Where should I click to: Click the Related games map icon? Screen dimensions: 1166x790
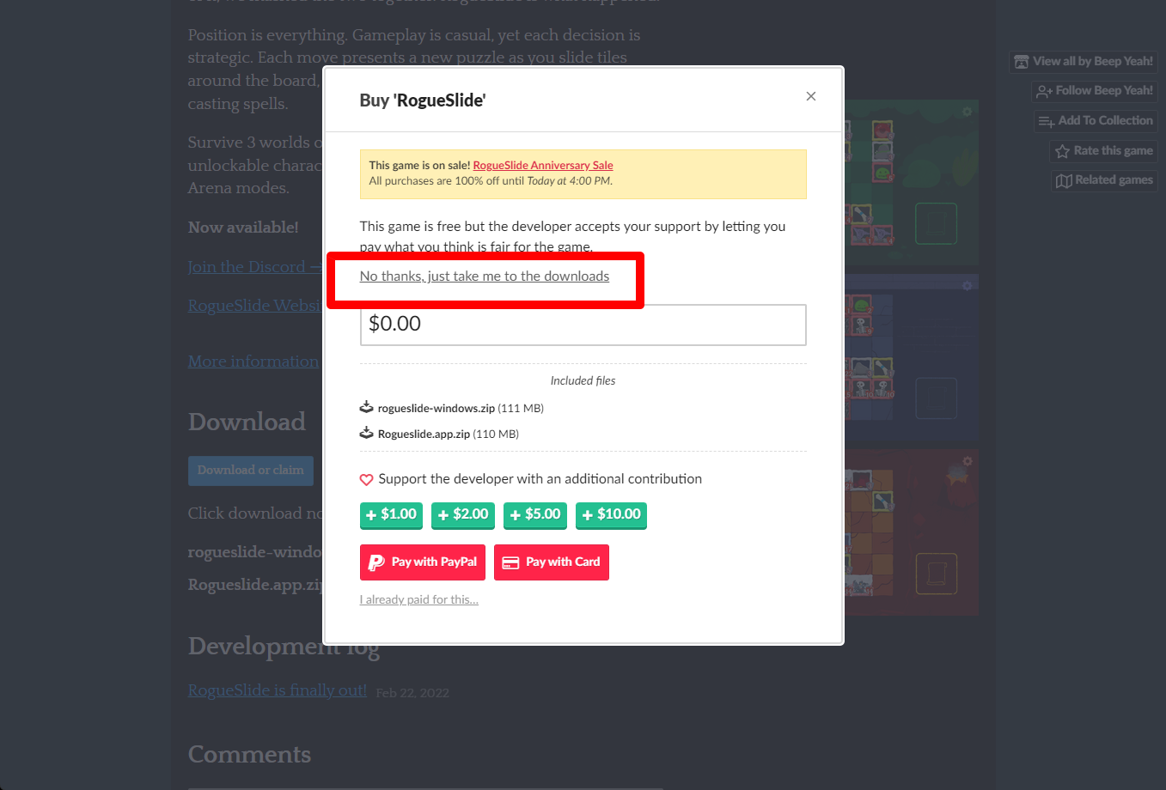pos(1064,180)
